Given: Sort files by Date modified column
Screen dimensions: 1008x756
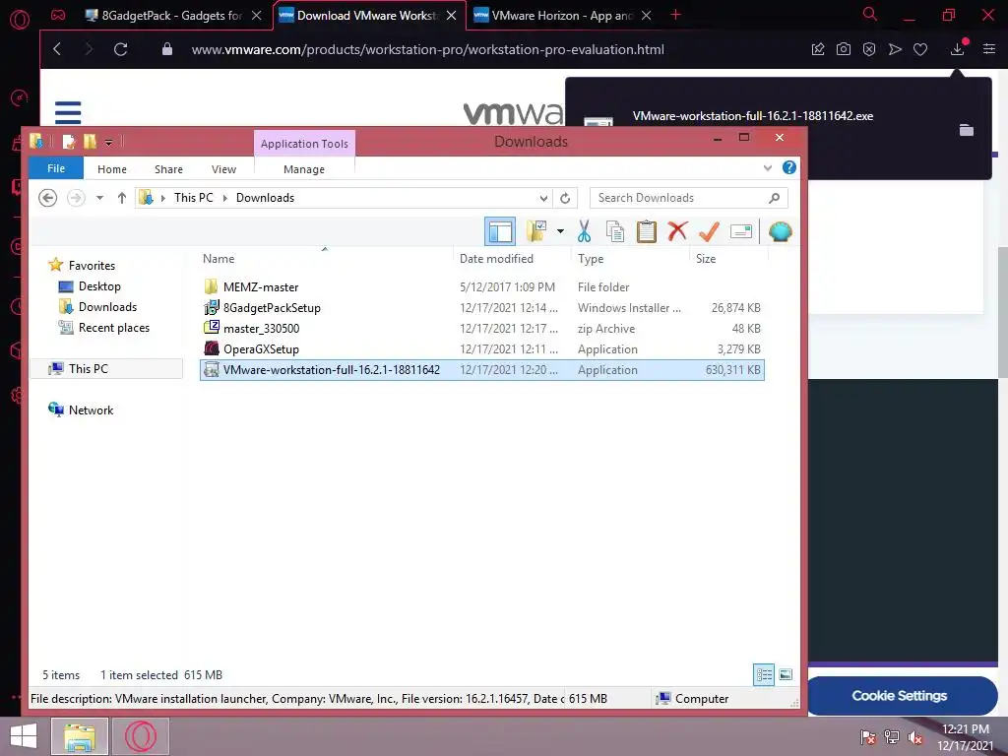Looking at the screenshot, I should 496,259.
